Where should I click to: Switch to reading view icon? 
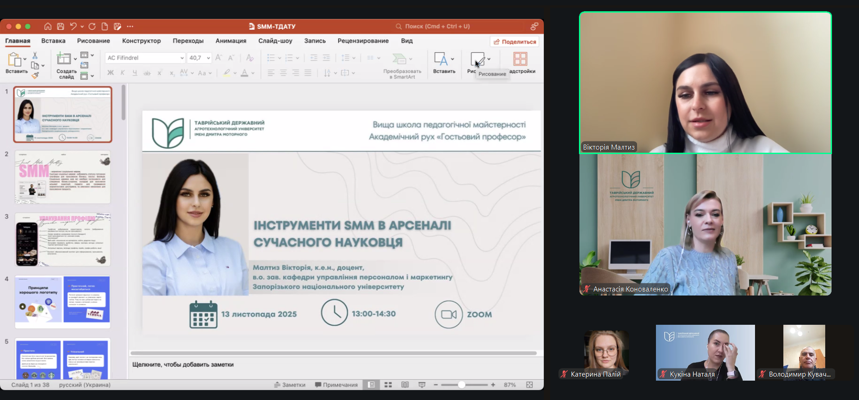405,385
